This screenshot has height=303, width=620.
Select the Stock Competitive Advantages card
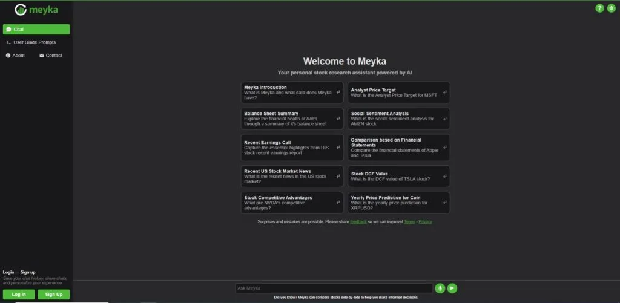pyautogui.click(x=292, y=203)
